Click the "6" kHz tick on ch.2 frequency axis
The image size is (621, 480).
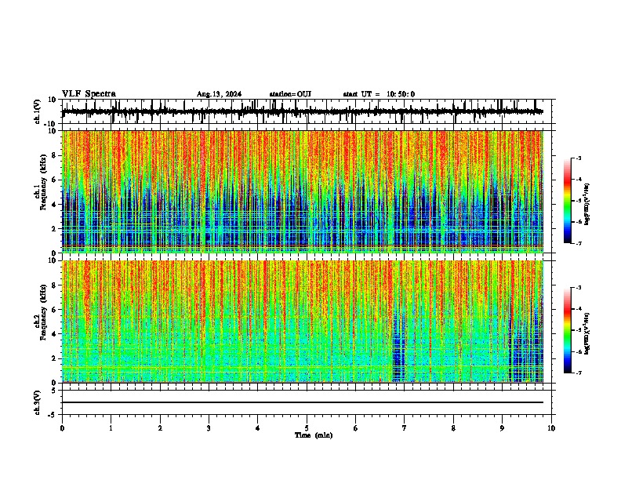(55, 310)
